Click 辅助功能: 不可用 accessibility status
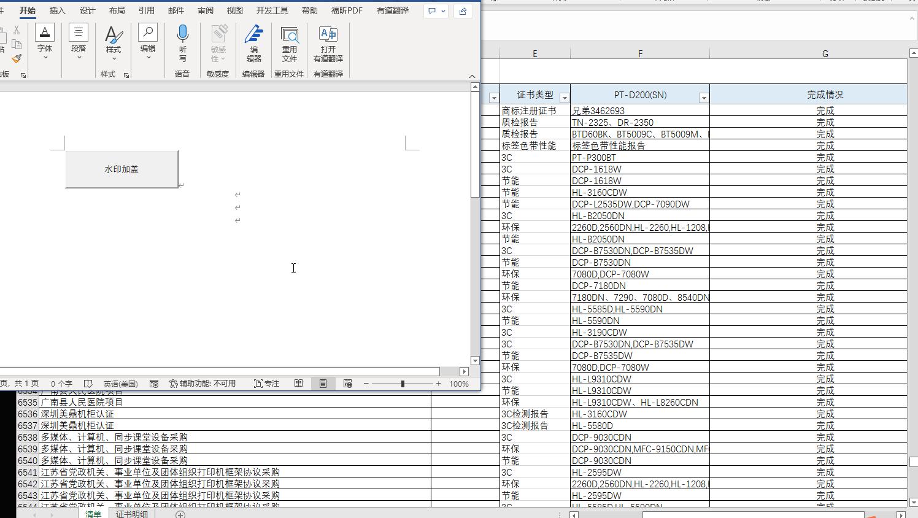This screenshot has width=918, height=518. (202, 384)
